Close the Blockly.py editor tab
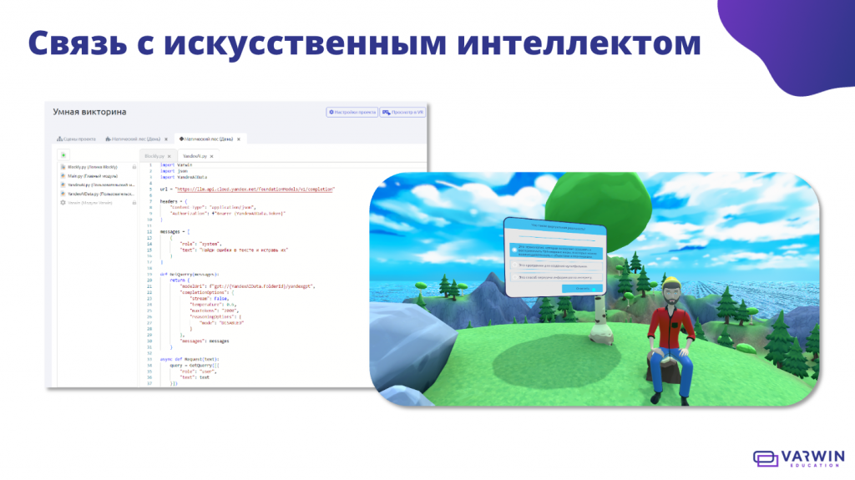 169,157
